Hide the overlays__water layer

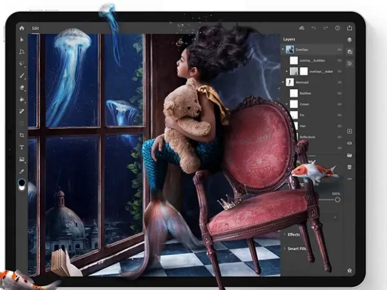click(x=340, y=72)
